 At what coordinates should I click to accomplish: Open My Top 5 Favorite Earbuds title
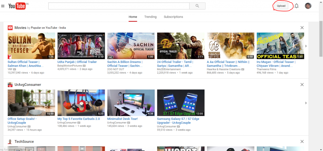(79, 119)
